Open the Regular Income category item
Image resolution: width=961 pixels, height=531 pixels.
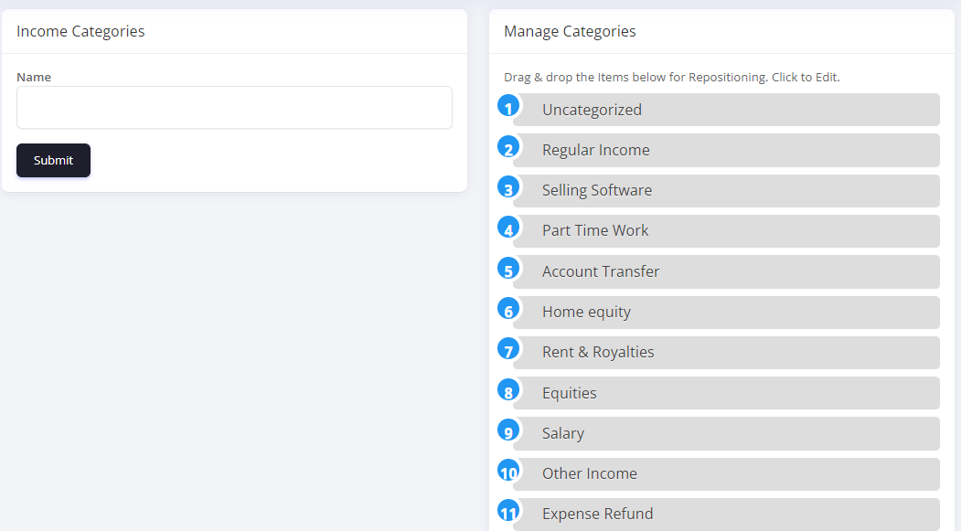click(x=726, y=150)
